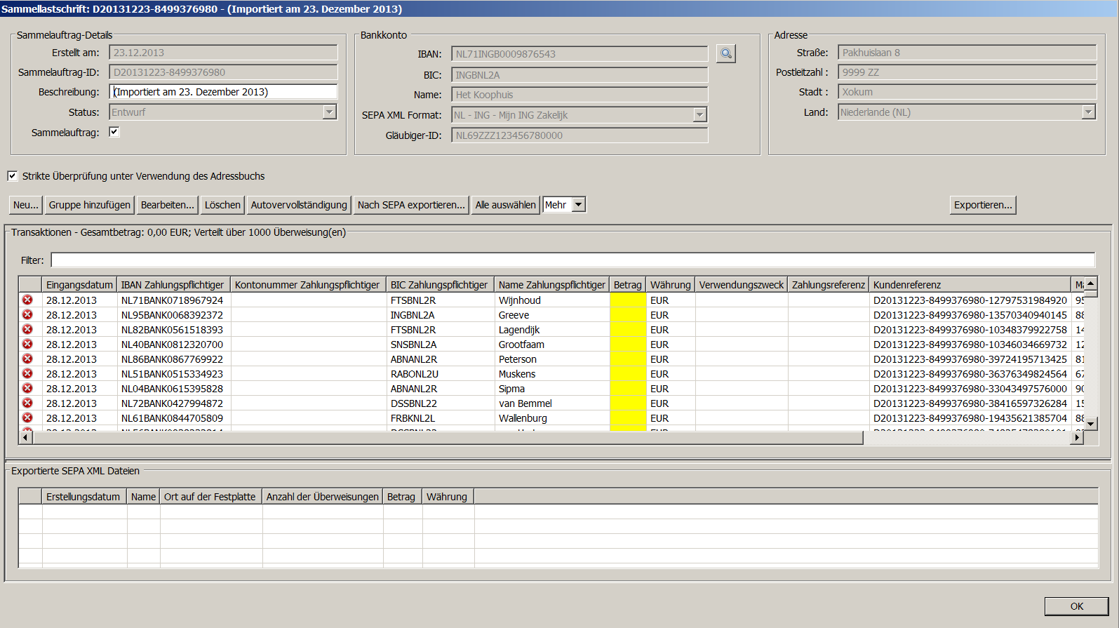Click red error icon in Greeve row

(x=27, y=314)
